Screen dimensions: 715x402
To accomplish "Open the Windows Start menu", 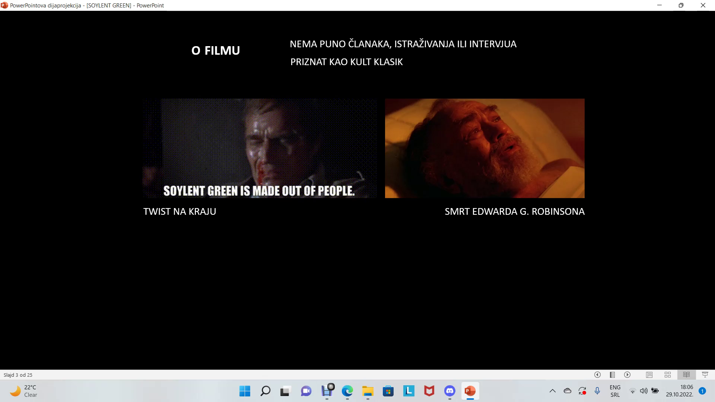I will pos(245,391).
